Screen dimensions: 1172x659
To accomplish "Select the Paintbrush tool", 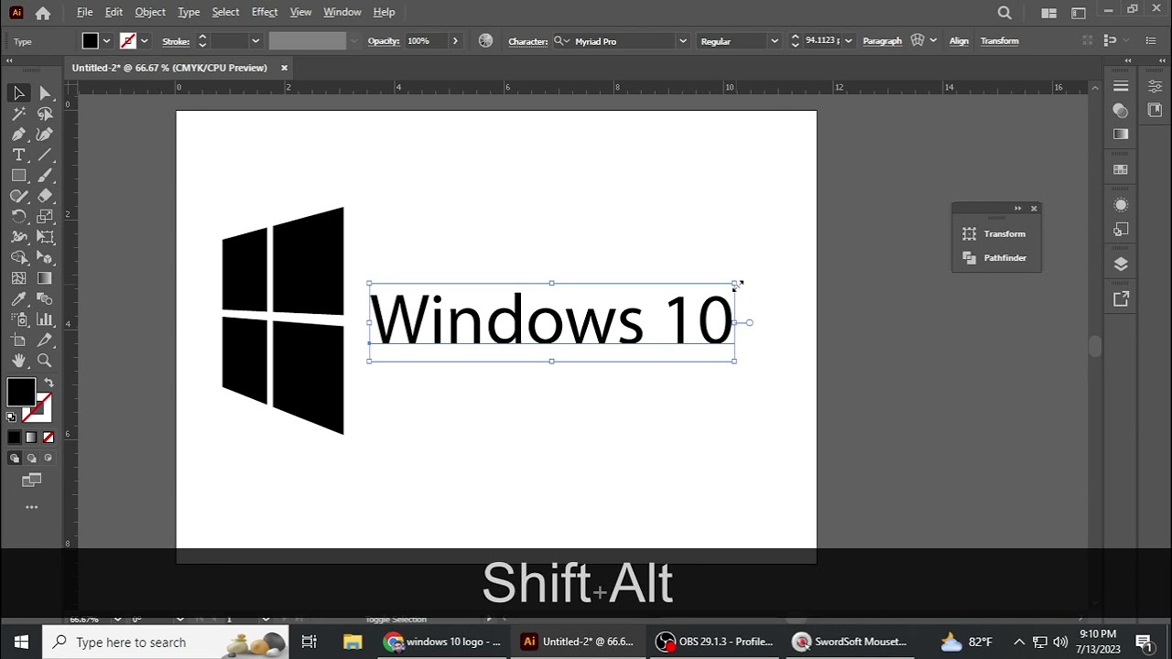I will [x=45, y=176].
